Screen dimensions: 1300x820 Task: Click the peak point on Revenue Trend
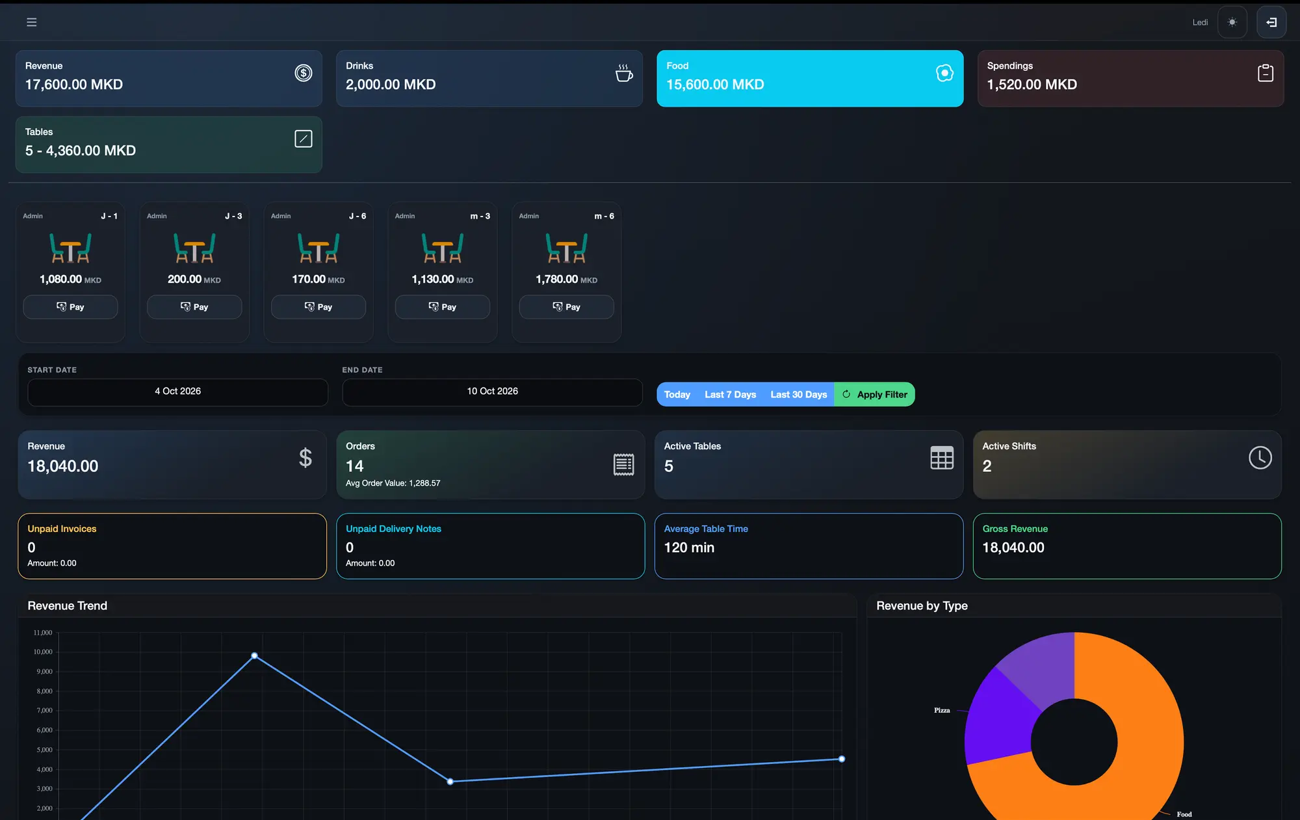click(255, 655)
